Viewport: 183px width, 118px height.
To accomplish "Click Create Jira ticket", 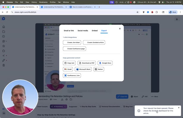I will tap(72, 42).
